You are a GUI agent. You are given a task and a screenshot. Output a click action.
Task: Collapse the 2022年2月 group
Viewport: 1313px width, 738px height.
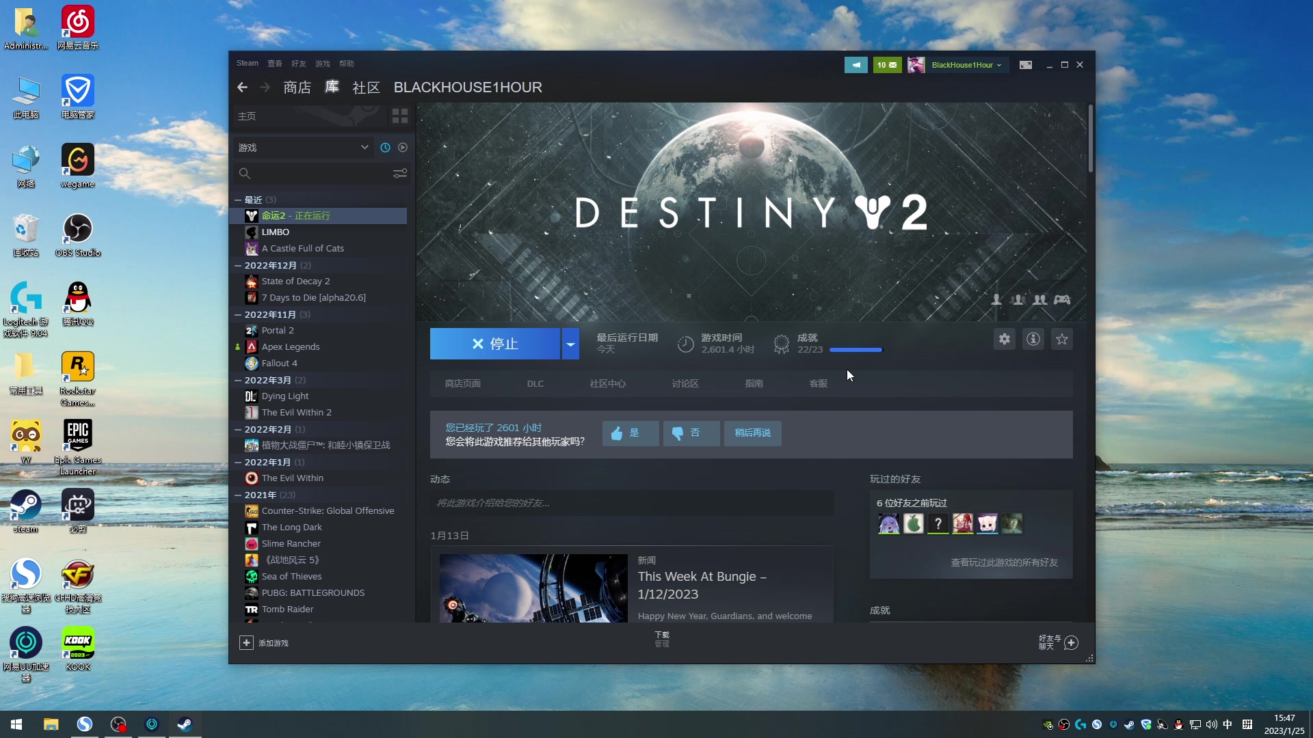(238, 430)
